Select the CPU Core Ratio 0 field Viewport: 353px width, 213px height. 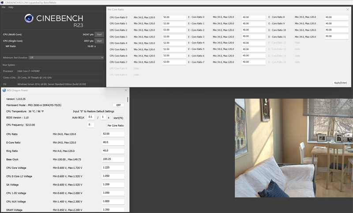click(174, 18)
